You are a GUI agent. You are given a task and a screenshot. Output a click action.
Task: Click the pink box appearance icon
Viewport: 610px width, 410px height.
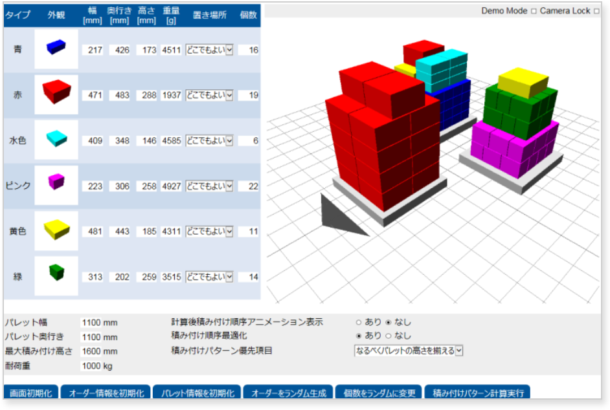click(x=56, y=184)
